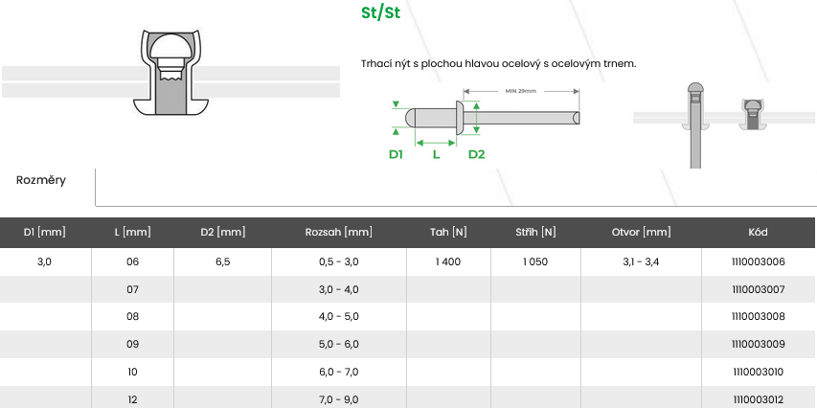Select the Rozměry tab

pos(41,180)
